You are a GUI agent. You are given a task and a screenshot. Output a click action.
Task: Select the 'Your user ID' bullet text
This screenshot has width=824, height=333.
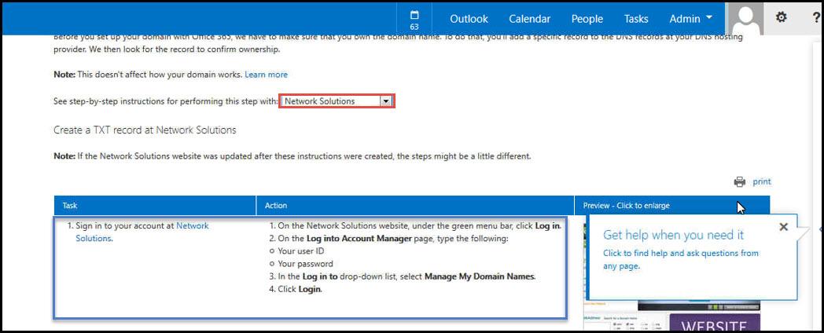point(300,251)
